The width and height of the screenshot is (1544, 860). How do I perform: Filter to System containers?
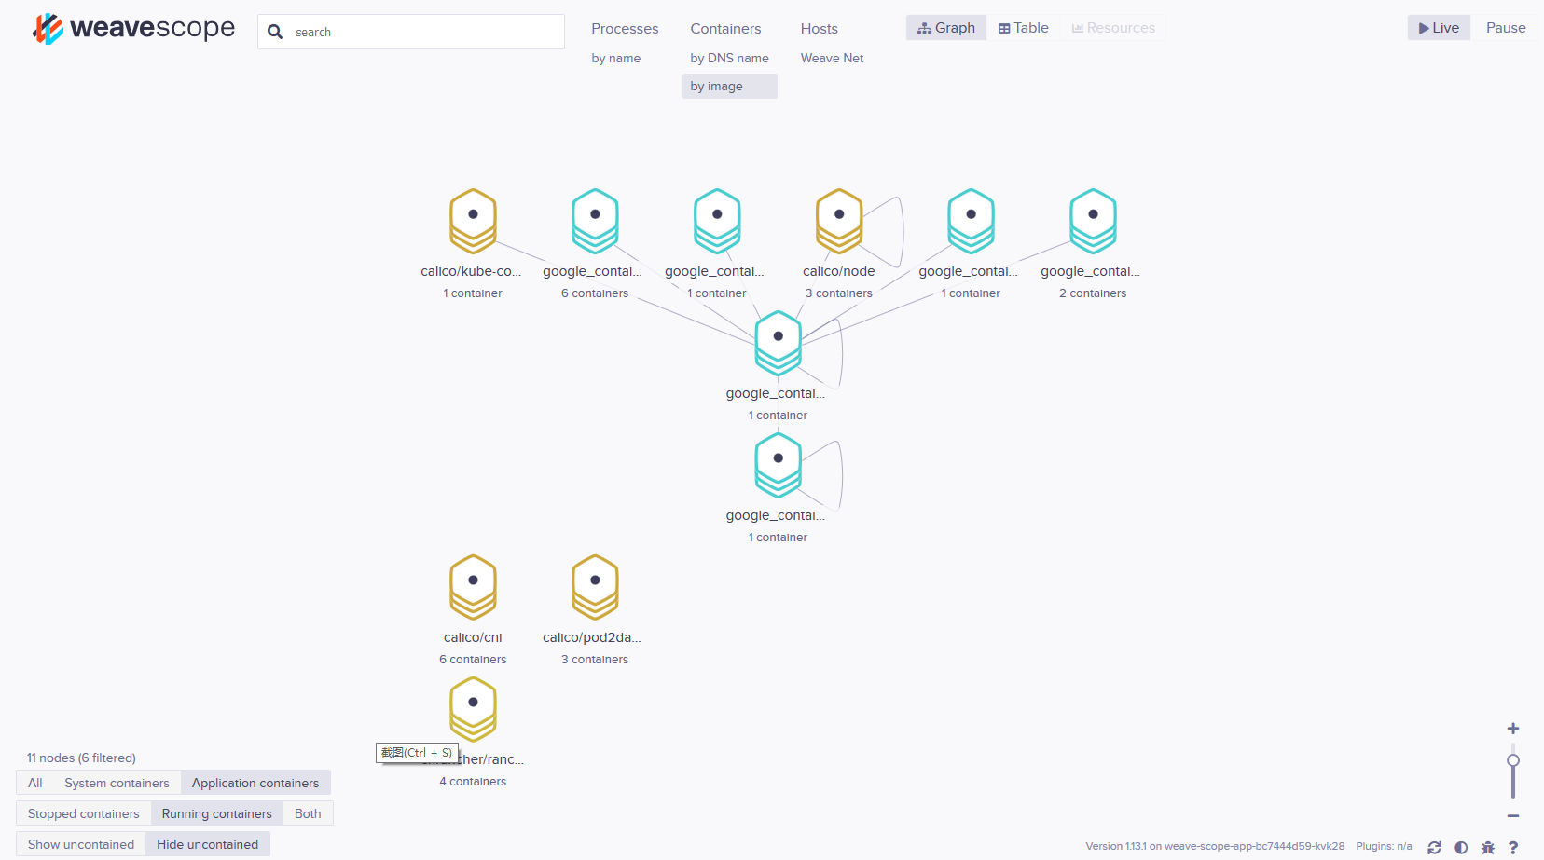(x=117, y=783)
